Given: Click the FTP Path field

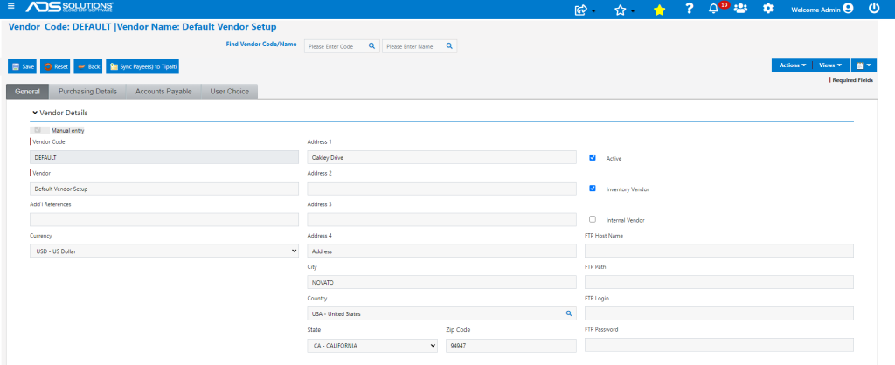Looking at the screenshot, I should pos(719,282).
